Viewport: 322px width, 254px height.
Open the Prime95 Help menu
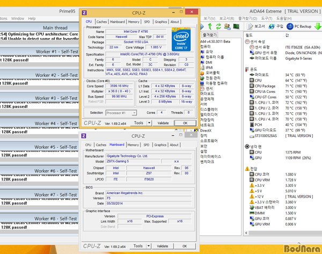click(x=32, y=18)
